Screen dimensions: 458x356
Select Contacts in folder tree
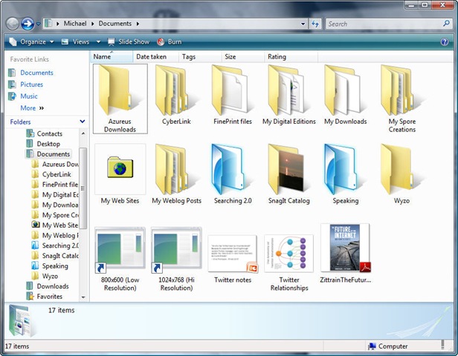(x=45, y=133)
